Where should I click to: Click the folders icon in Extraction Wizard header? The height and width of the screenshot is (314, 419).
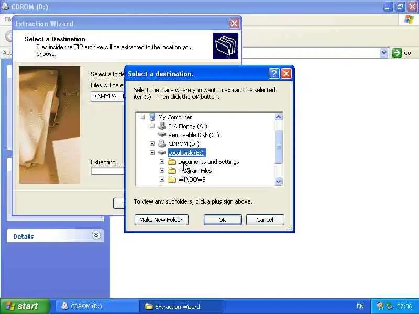(225, 46)
